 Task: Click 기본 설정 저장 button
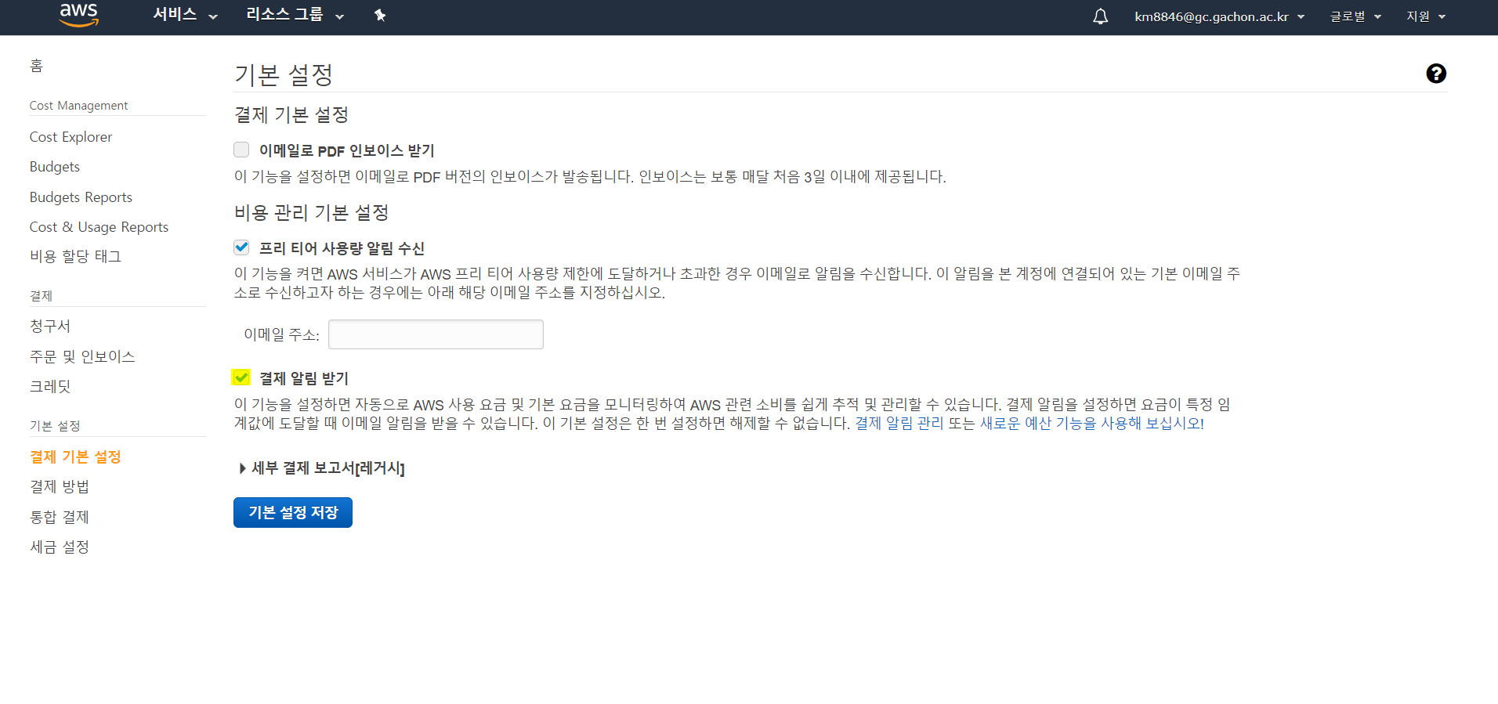coord(293,512)
